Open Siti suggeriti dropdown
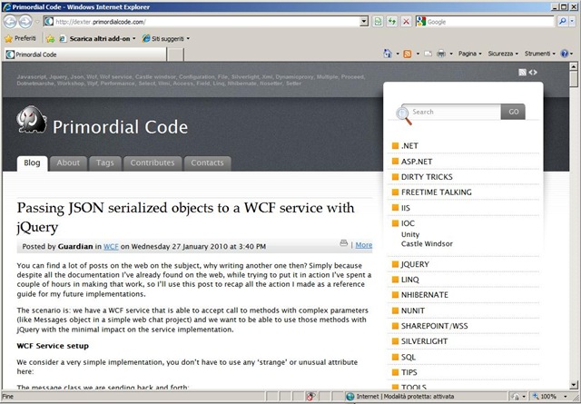The height and width of the screenshot is (404, 581). (166, 38)
